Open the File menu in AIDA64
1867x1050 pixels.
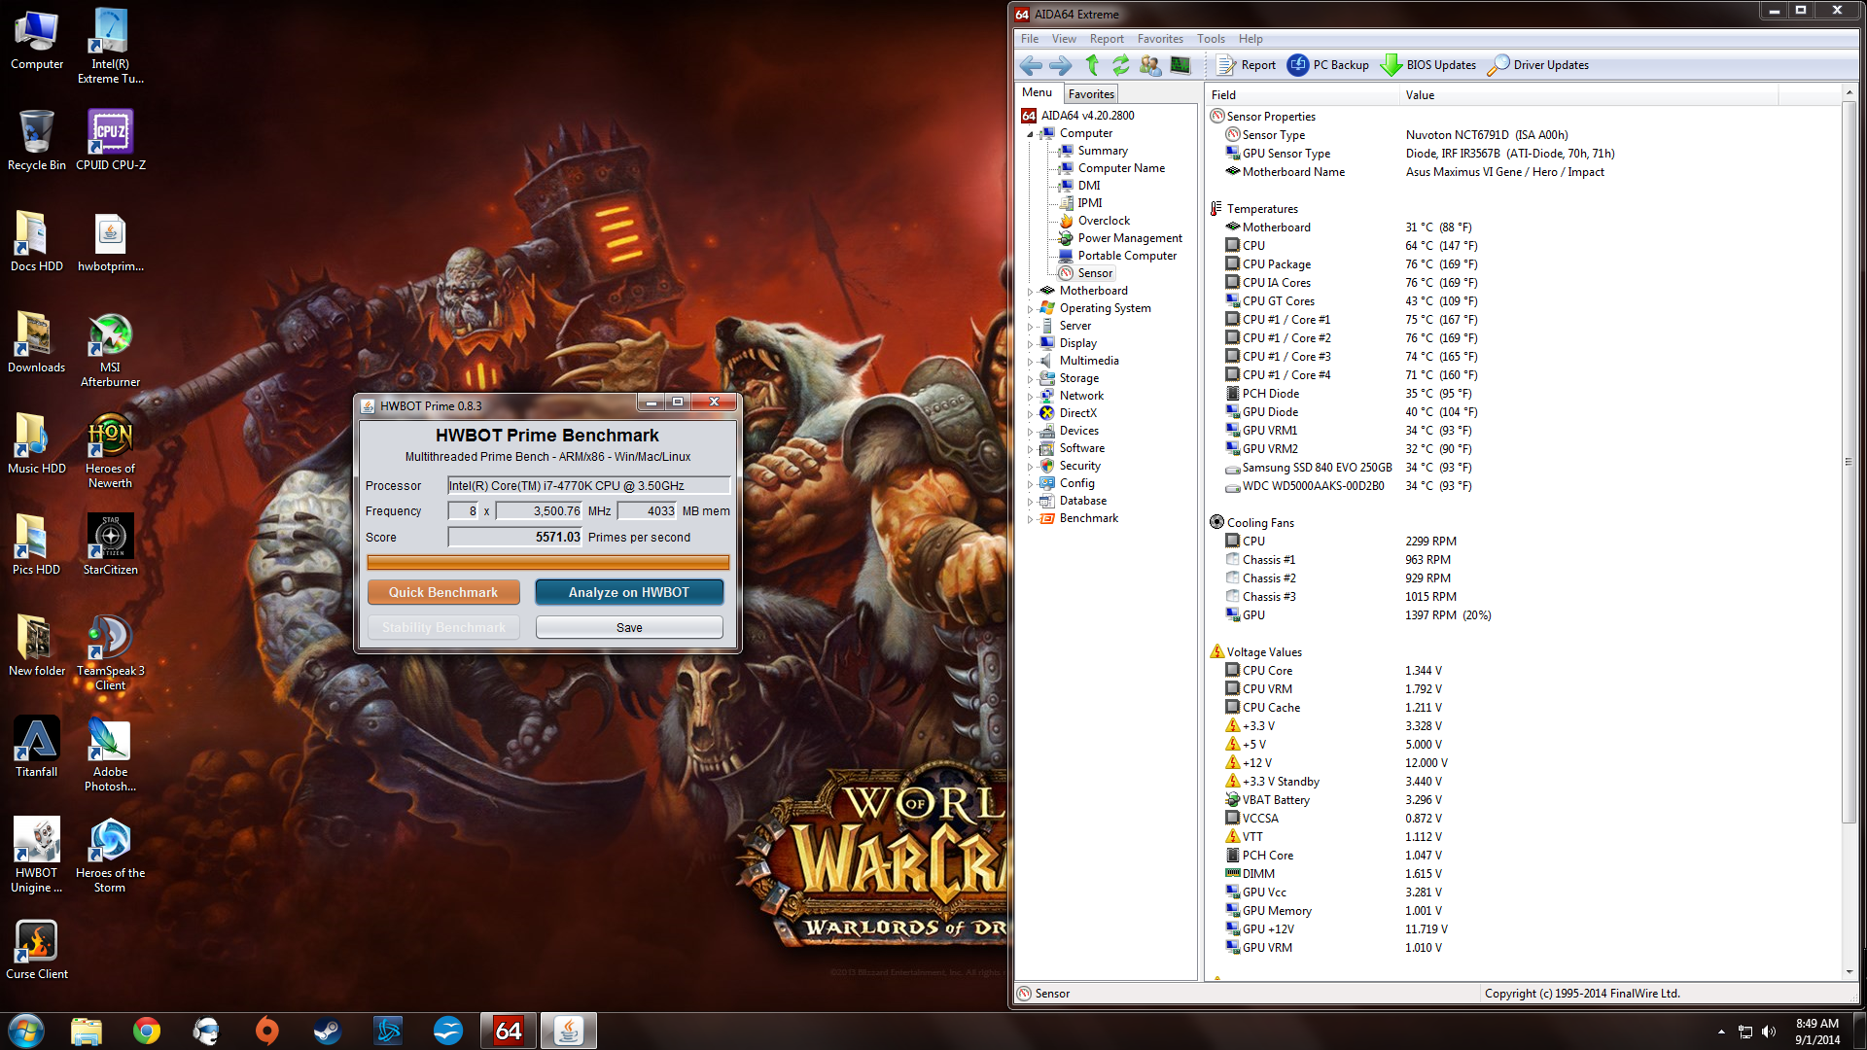(1030, 39)
